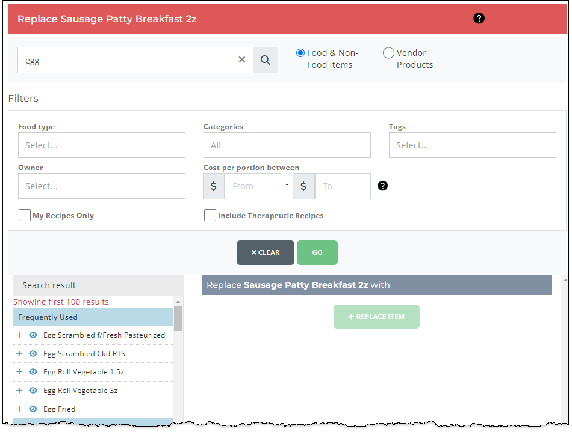572x432 pixels.
Task: Check Include Therapeutic Recipes
Action: point(210,214)
